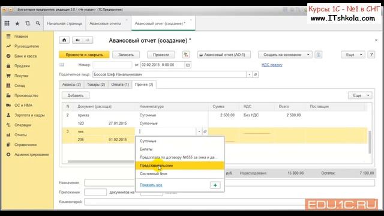This screenshot has width=384, height=216.
Task: Open the НДС сверху link
Action: [x=272, y=65]
